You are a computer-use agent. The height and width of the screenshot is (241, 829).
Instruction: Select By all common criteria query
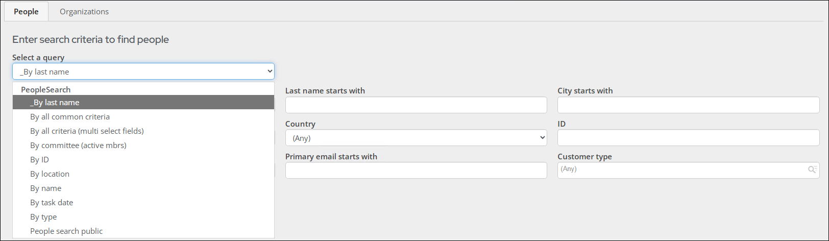[70, 117]
